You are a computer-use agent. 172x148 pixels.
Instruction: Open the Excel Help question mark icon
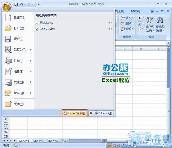click(x=152, y=11)
